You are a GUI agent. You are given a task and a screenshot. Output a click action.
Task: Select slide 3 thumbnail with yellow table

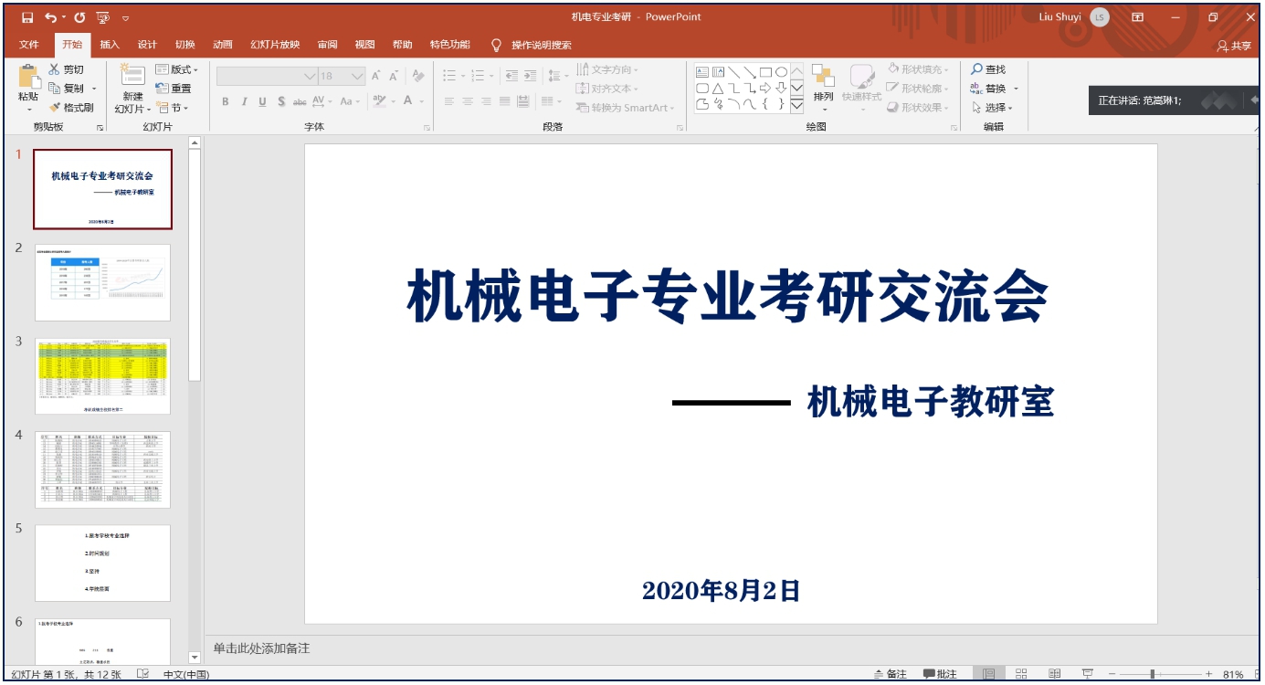click(x=102, y=376)
